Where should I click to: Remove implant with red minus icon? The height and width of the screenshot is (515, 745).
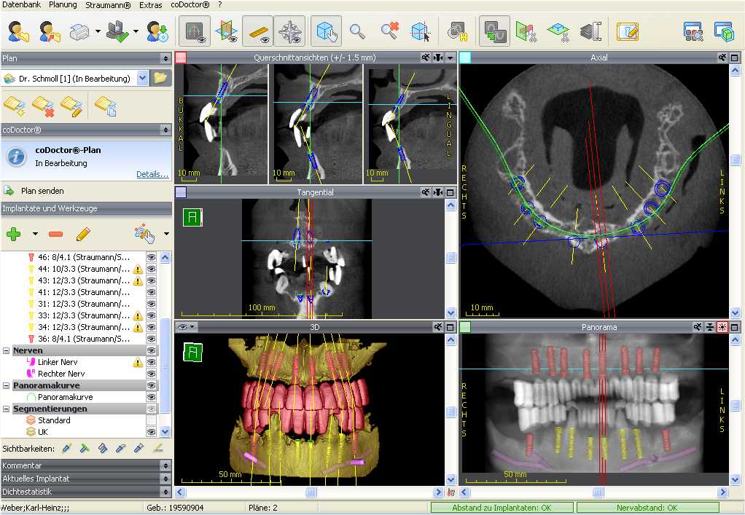pos(55,234)
